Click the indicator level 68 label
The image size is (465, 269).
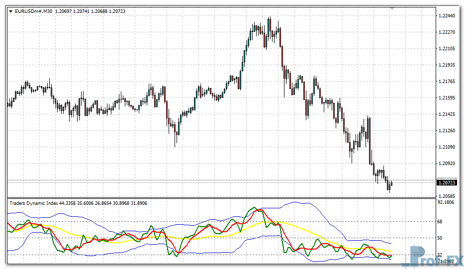pyautogui.click(x=441, y=222)
